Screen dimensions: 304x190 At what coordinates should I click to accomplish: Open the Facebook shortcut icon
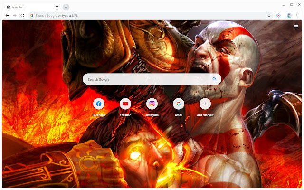point(99,104)
